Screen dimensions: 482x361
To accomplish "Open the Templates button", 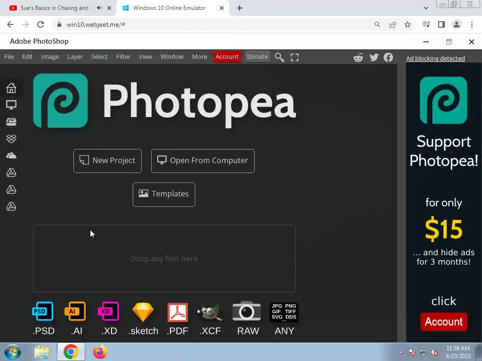I will [x=164, y=194].
